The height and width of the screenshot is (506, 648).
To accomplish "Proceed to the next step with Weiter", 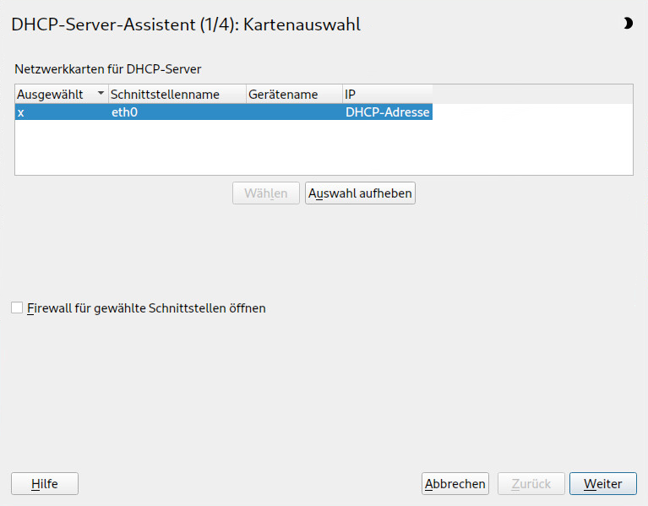I will 603,484.
